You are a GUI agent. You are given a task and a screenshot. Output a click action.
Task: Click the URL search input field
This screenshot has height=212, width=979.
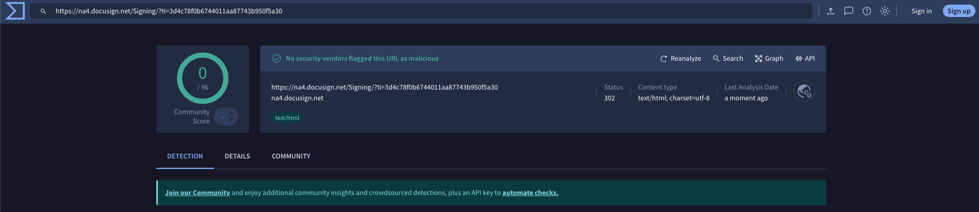pos(413,11)
